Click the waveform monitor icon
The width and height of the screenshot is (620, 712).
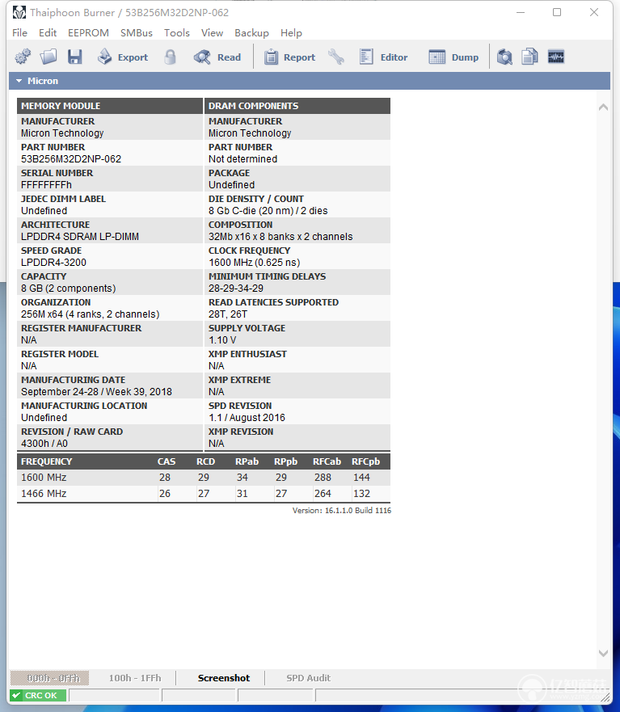(x=556, y=57)
